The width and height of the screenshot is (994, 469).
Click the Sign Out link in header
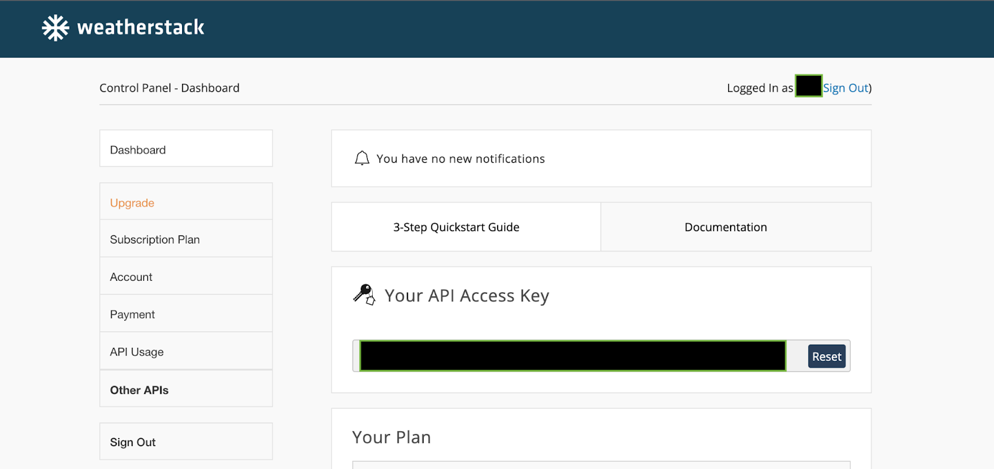click(846, 88)
